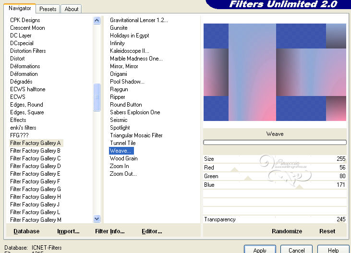Viewport: 351px width, 253px height.
Task: Reset the filter parameters
Action: (327, 231)
